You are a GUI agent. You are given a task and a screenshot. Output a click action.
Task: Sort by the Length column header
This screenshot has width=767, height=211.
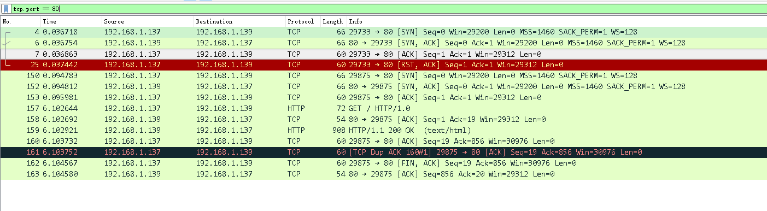point(333,21)
